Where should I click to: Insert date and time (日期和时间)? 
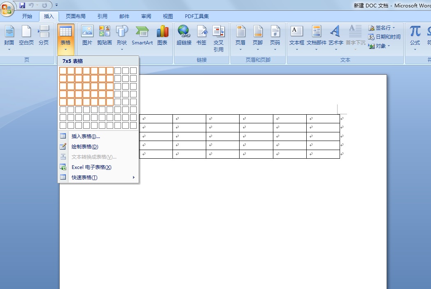coord(384,37)
